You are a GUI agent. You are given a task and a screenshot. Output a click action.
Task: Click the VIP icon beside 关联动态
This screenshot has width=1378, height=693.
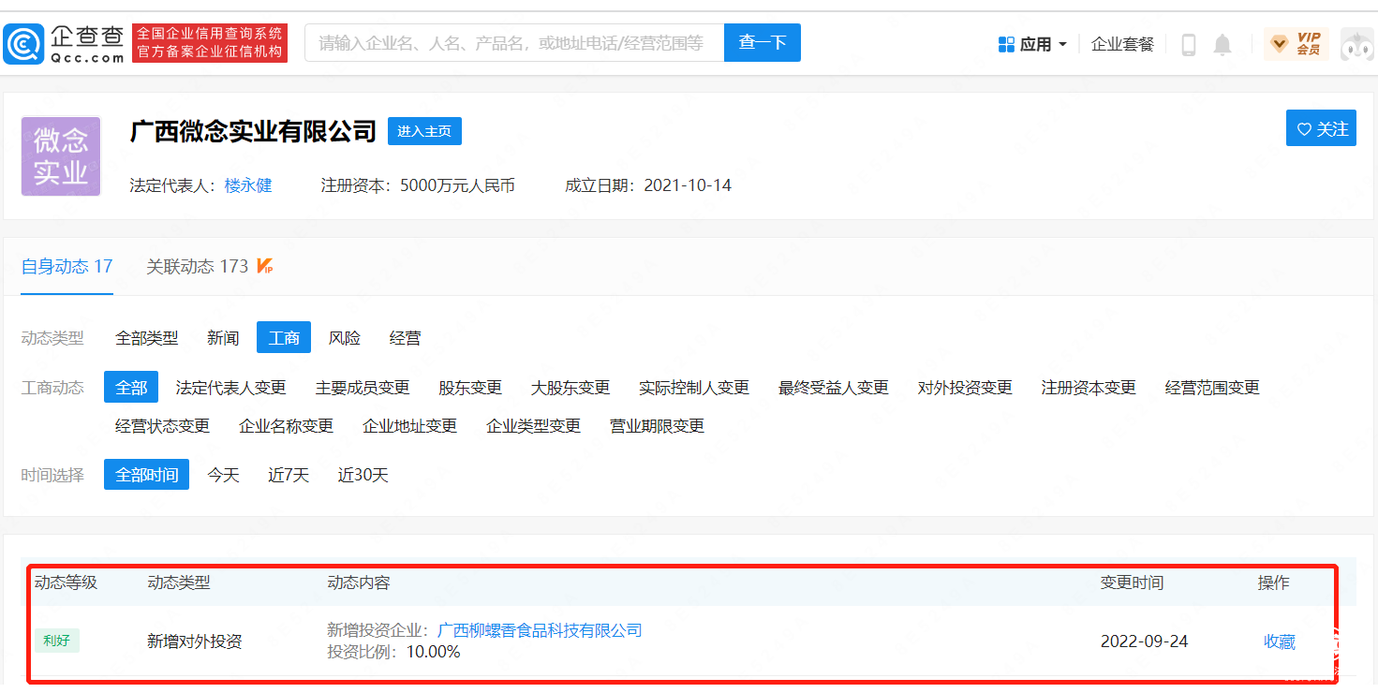(265, 267)
